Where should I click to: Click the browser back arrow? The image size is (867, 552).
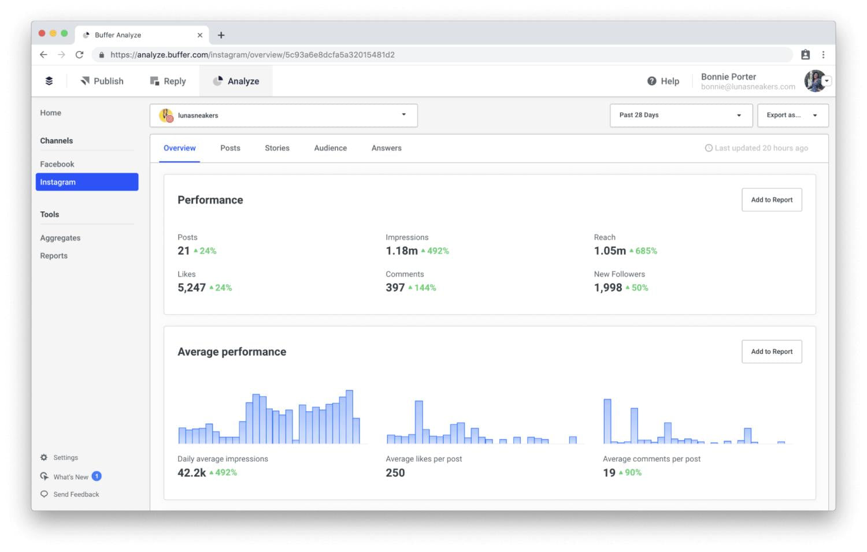(43, 55)
